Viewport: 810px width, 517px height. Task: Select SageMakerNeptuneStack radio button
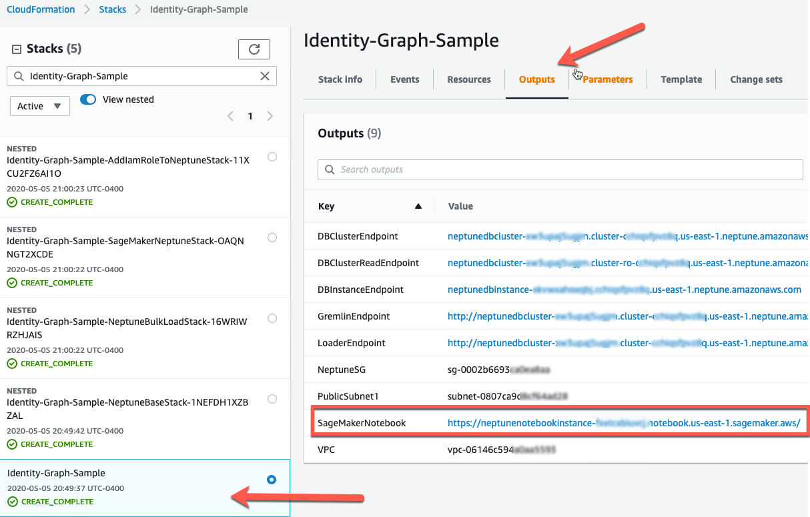[x=272, y=237]
